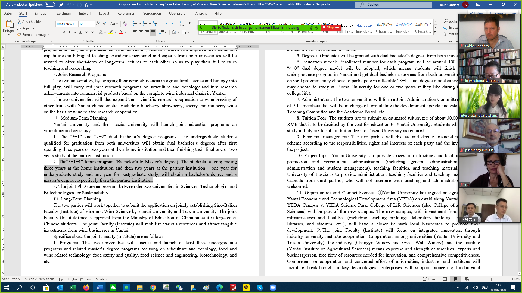Image resolution: width=522 pixels, height=293 pixels.
Task: Switch to Fokus mode in status bar
Action: point(430,279)
